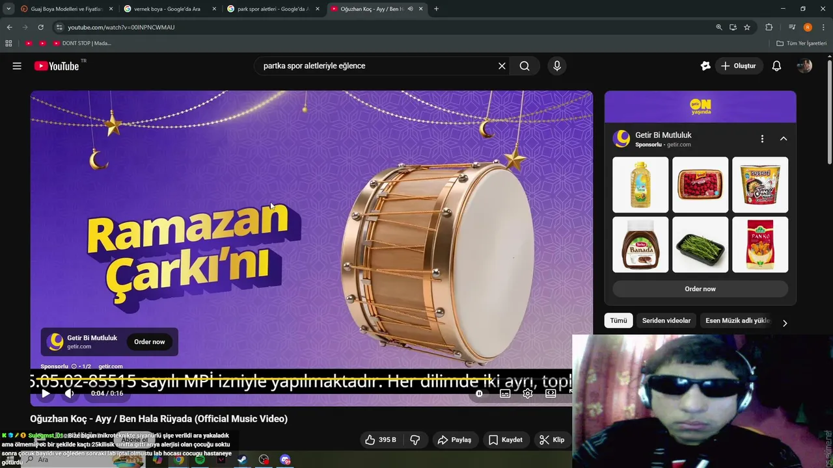
Task: Launch Spotify from the taskbar
Action: [x=200, y=460]
